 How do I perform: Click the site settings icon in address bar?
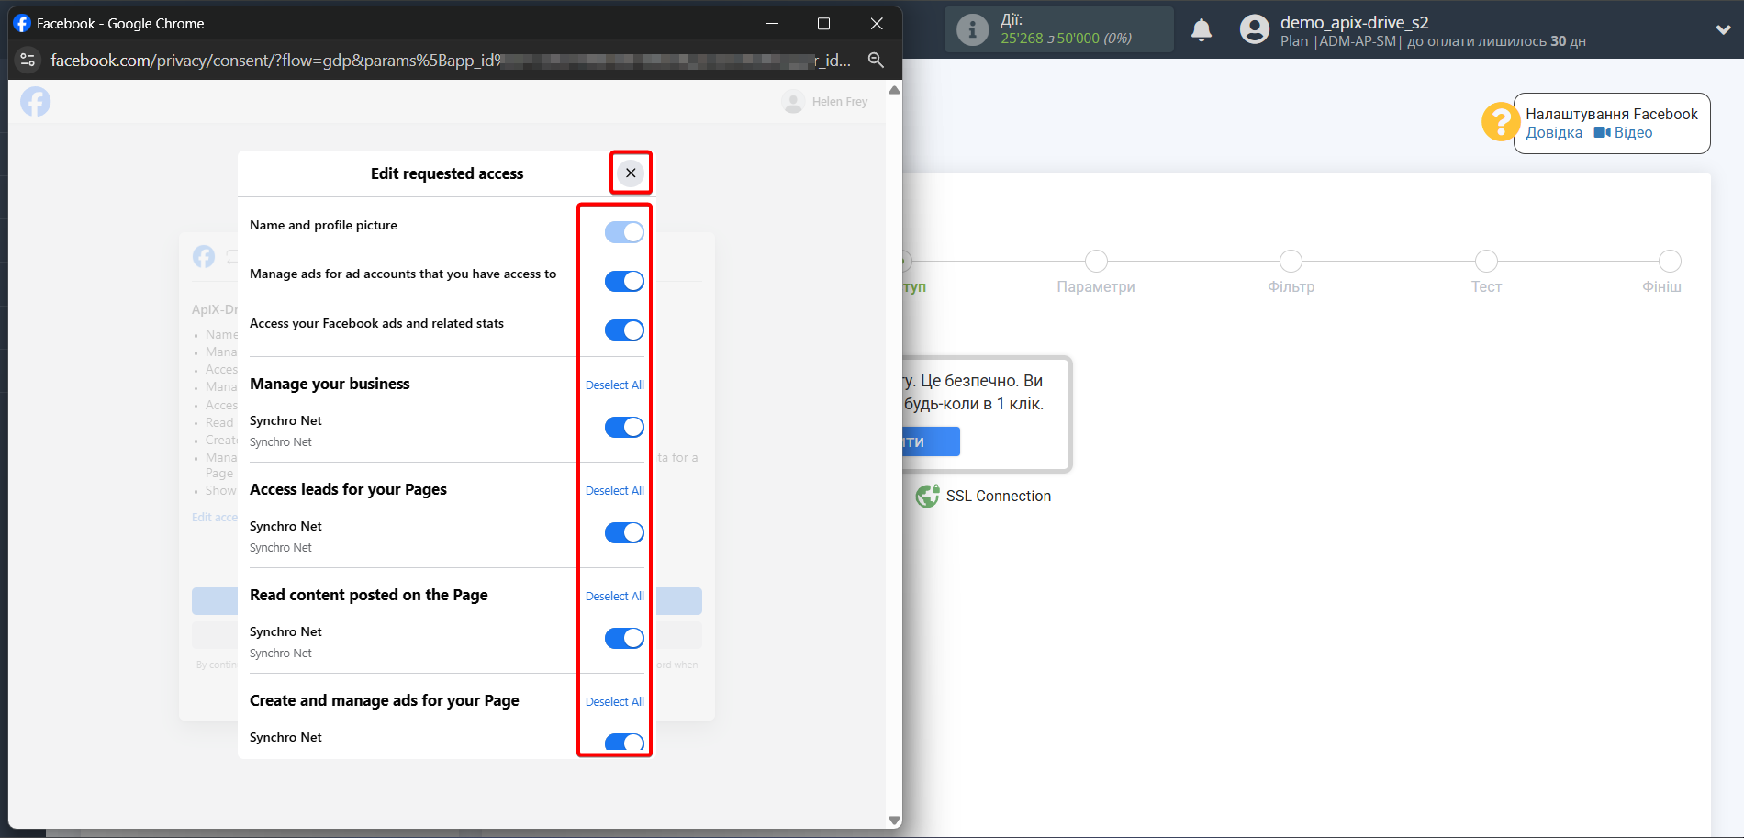28,60
